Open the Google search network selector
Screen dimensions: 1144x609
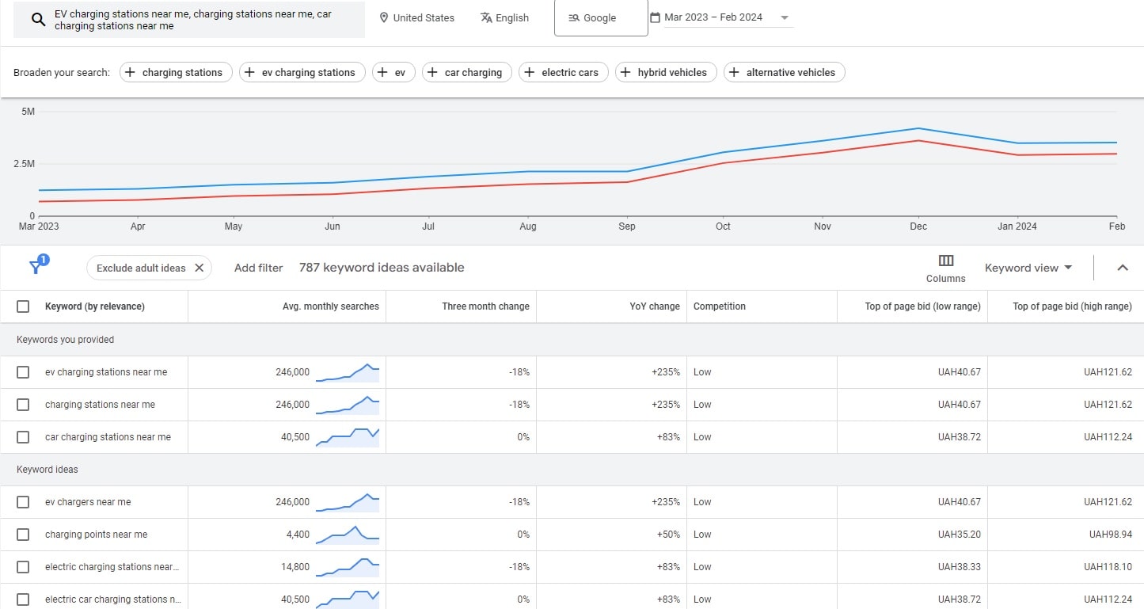(x=601, y=18)
